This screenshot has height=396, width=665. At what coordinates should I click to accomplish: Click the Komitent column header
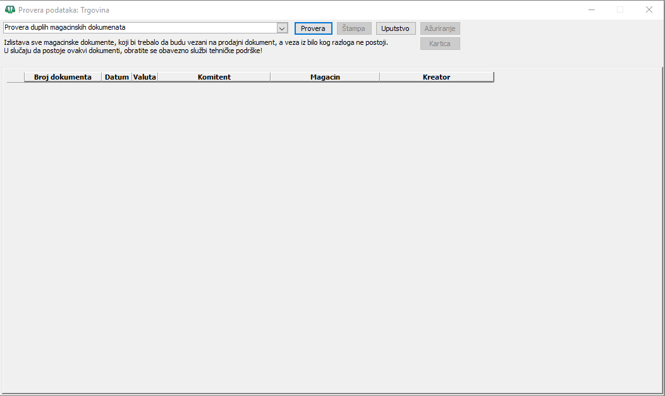pyautogui.click(x=214, y=77)
